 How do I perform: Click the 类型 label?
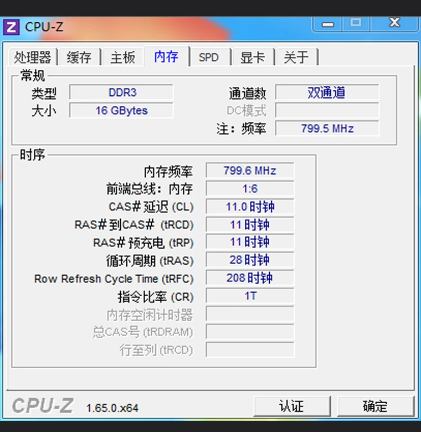(x=44, y=94)
